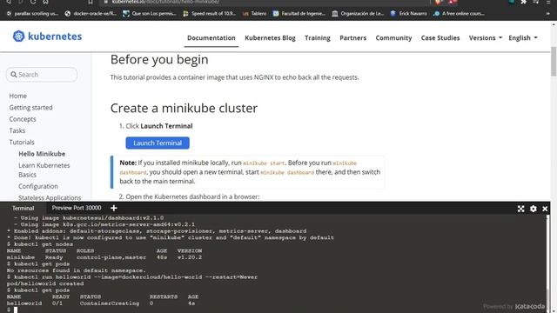
Task: Click the Launch Terminal button
Action: 158,143
